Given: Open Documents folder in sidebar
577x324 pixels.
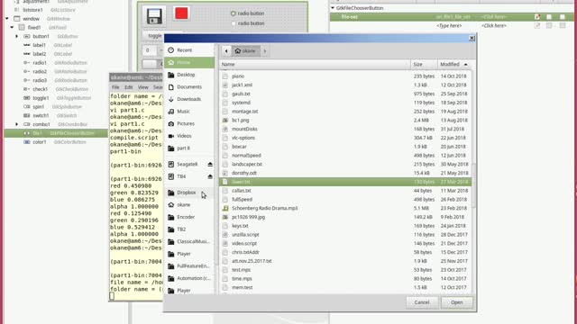Looking at the screenshot, I should pos(188,87).
